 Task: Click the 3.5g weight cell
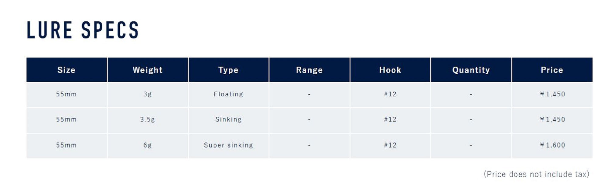pyautogui.click(x=148, y=120)
